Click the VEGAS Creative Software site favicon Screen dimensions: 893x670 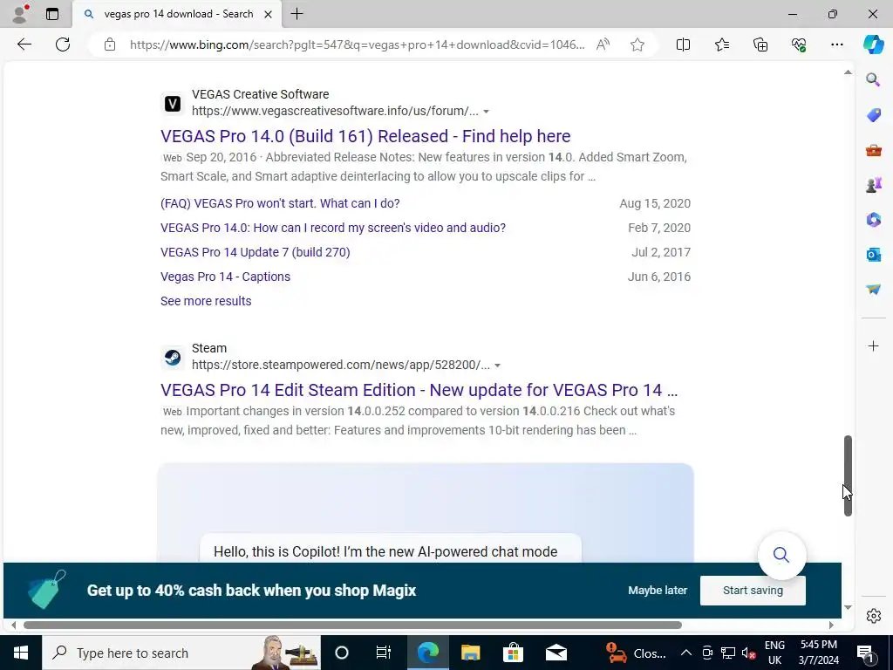(x=173, y=104)
